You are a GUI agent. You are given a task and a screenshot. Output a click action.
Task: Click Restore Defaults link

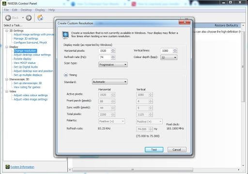226,26
